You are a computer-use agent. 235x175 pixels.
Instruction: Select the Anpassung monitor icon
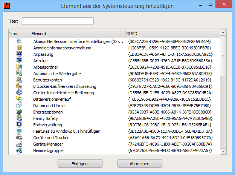(19, 54)
